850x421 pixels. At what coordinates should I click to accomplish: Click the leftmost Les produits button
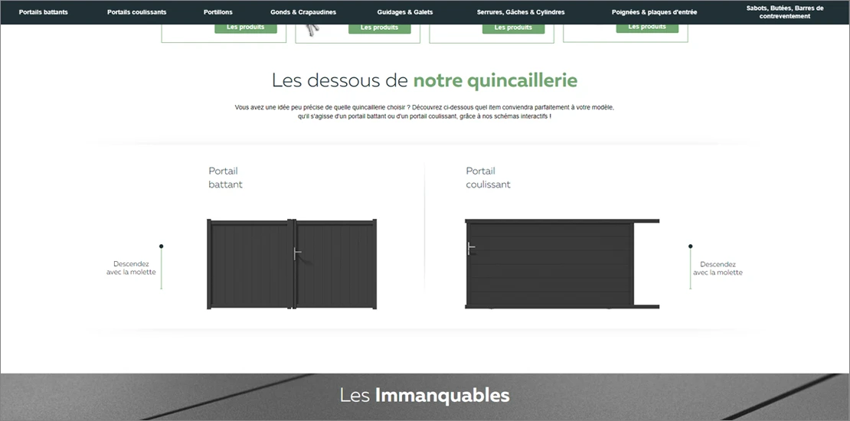(246, 28)
